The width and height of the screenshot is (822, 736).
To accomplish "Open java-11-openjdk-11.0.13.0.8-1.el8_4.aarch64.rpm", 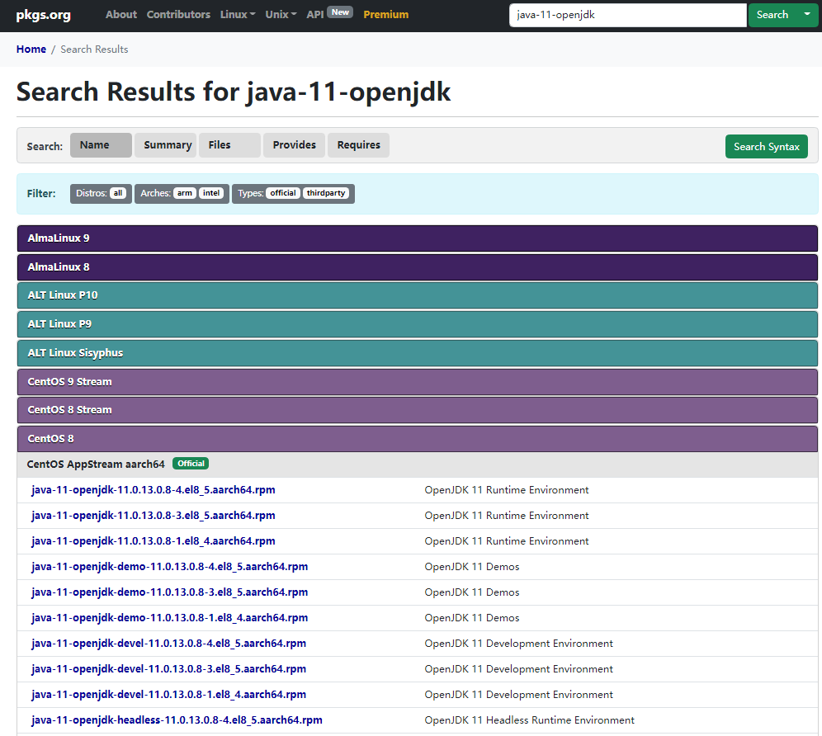I will click(153, 541).
